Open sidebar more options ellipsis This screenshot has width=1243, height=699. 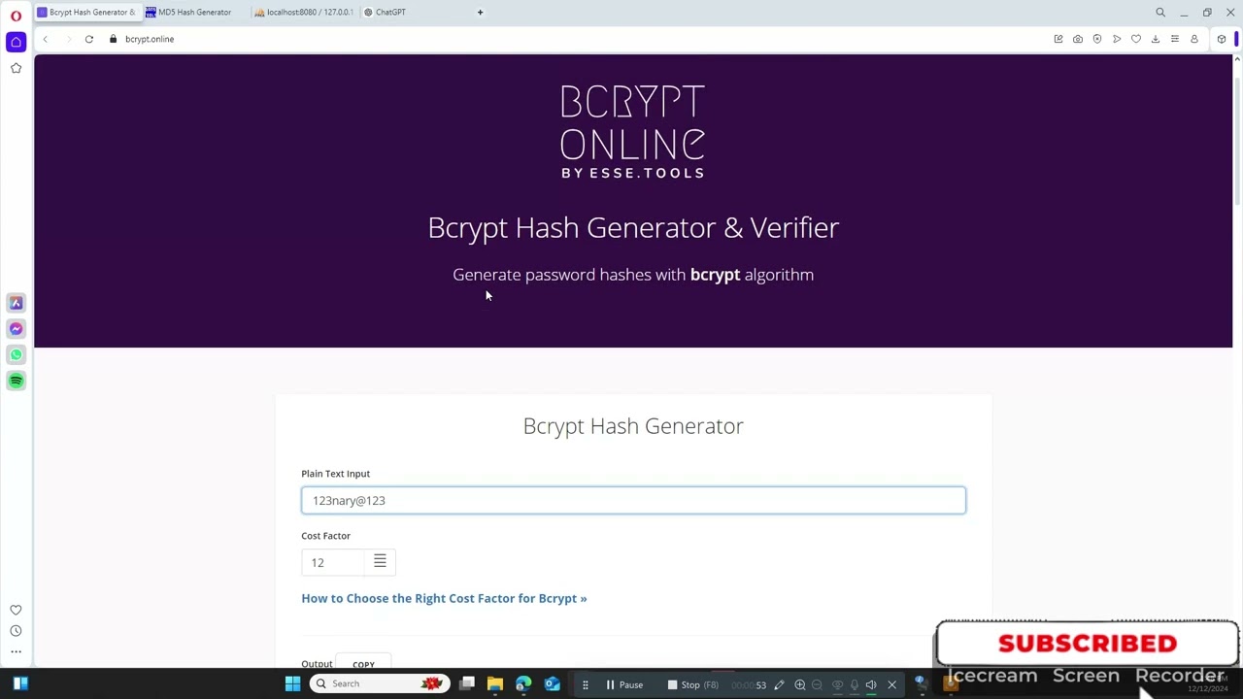(x=16, y=652)
